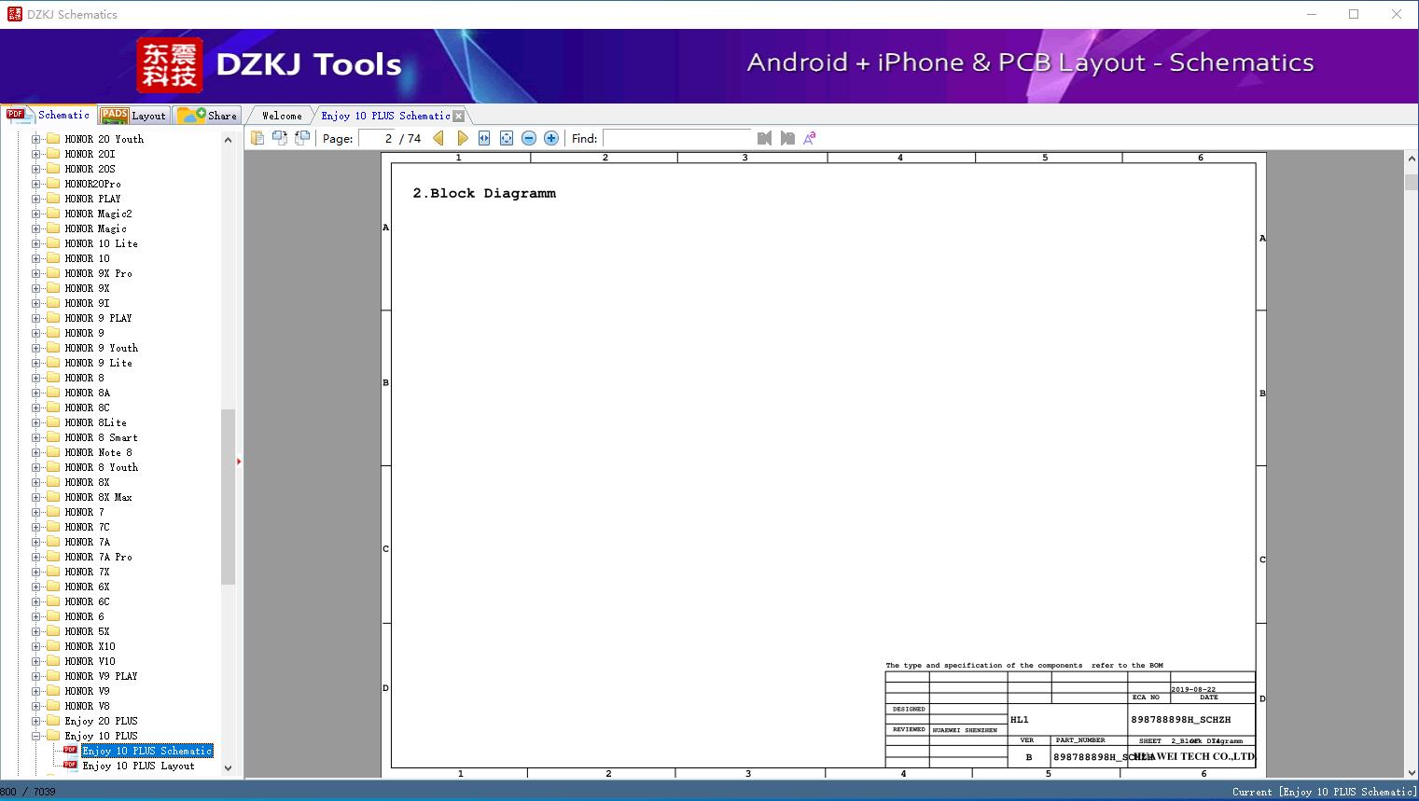Click the status bar "Current [Enjoy 10 PLUS Schematic]" text
The image size is (1419, 801).
(1324, 792)
